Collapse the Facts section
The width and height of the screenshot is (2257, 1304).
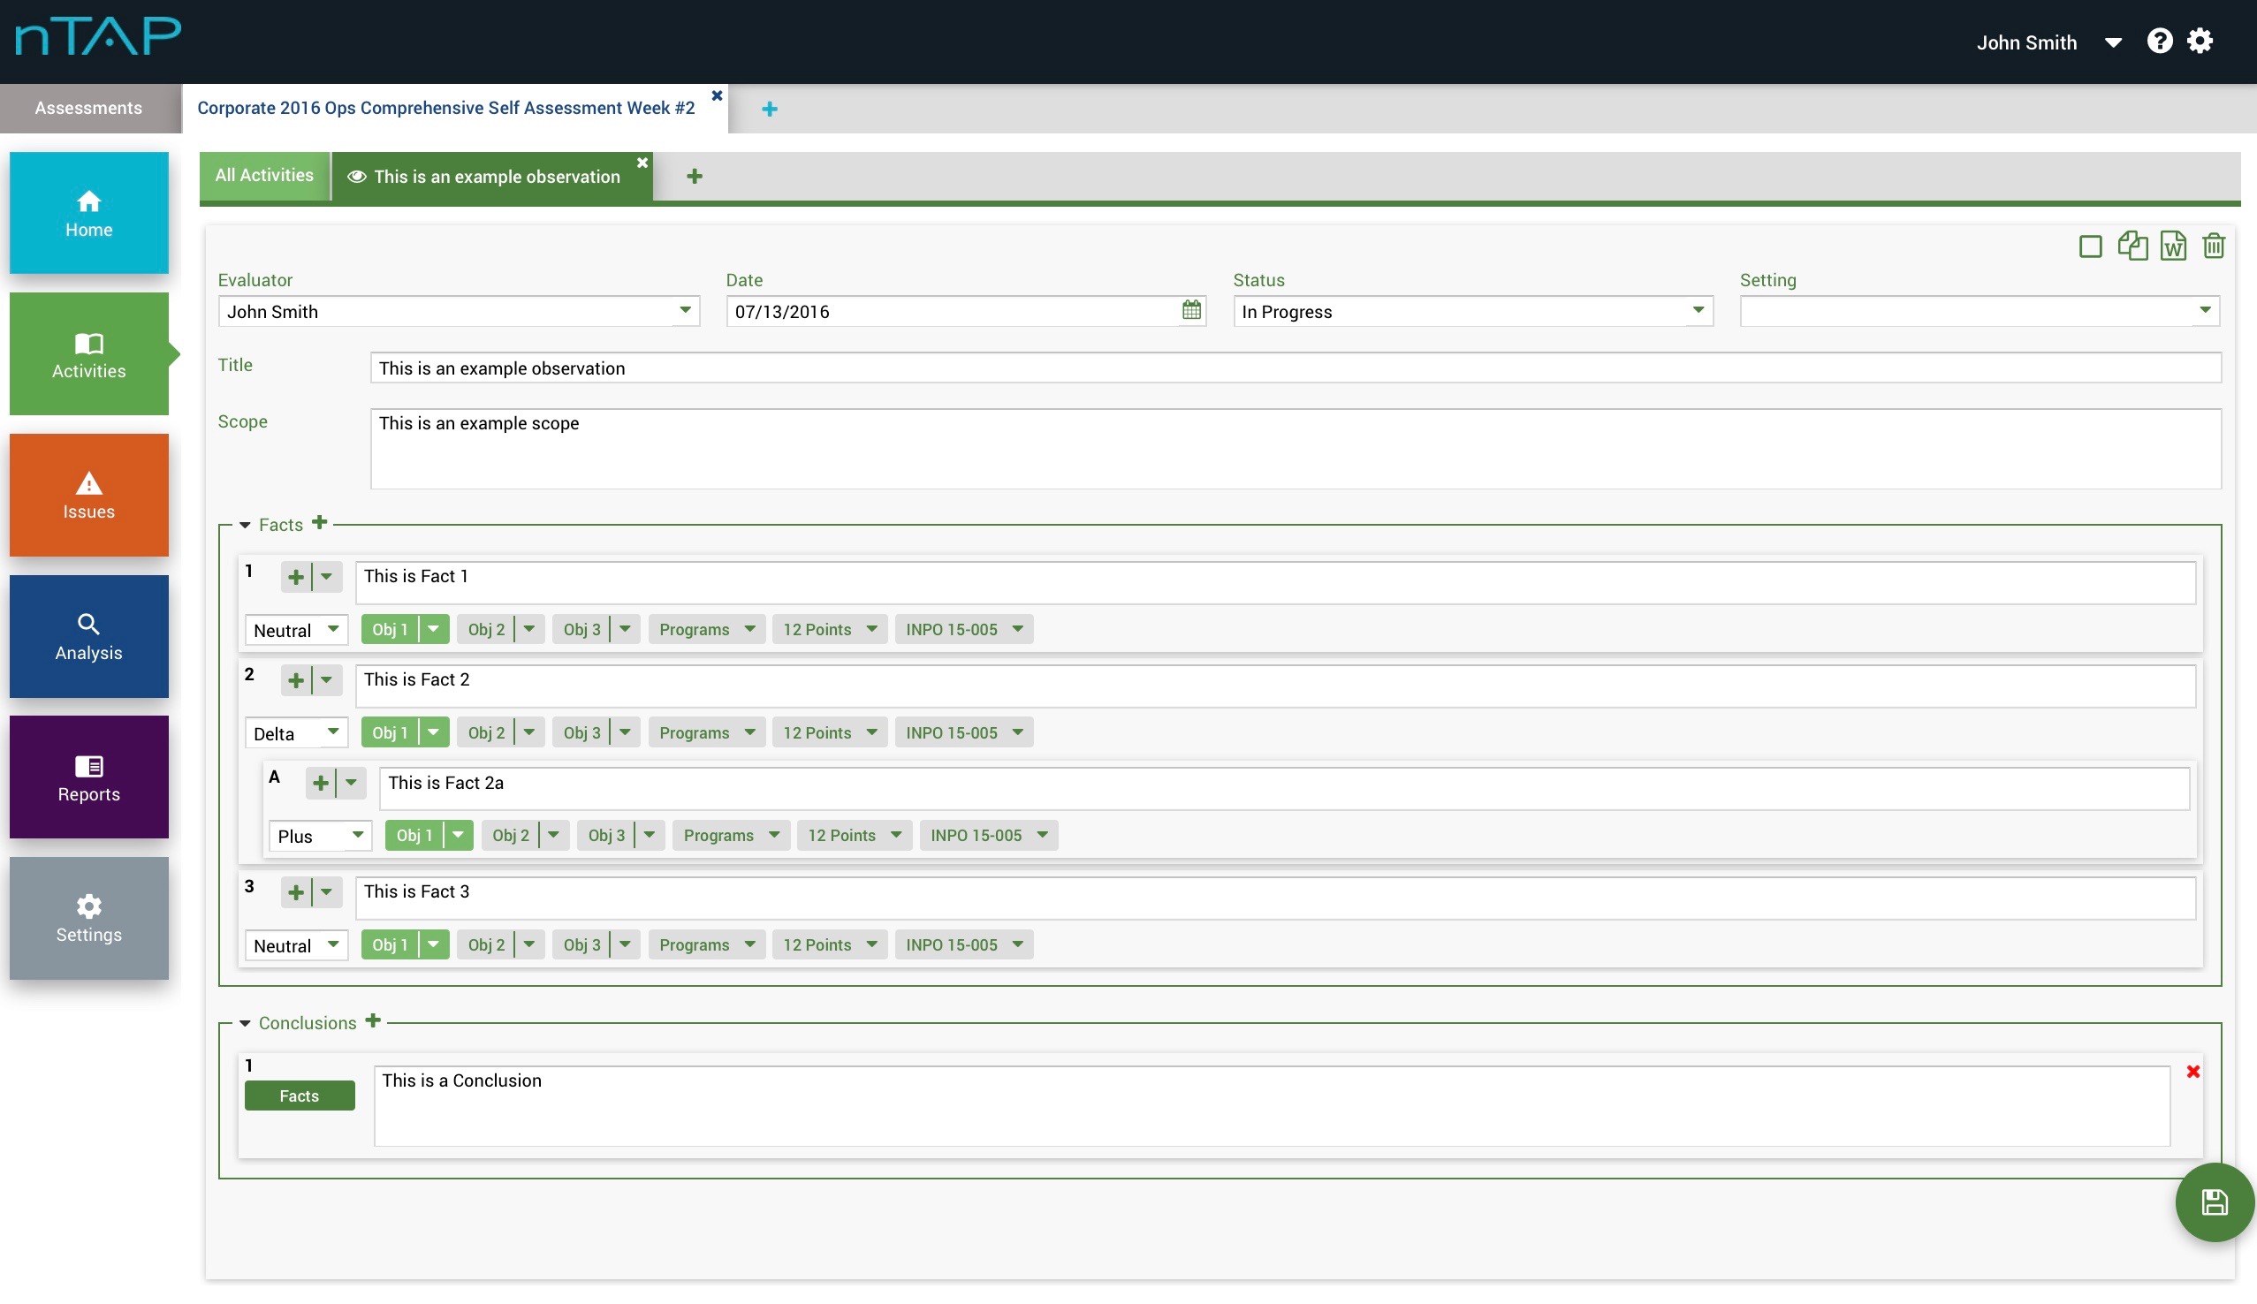[245, 526]
